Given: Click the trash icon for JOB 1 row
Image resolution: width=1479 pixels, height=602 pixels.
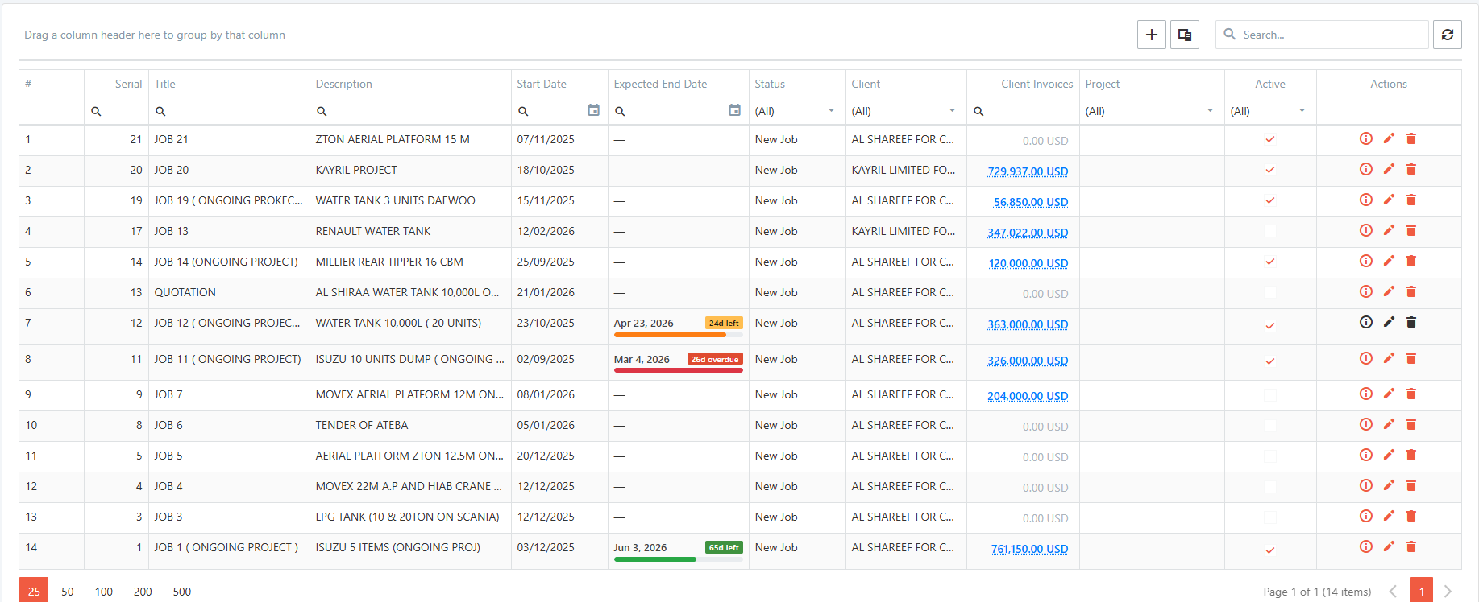Looking at the screenshot, I should point(1410,546).
